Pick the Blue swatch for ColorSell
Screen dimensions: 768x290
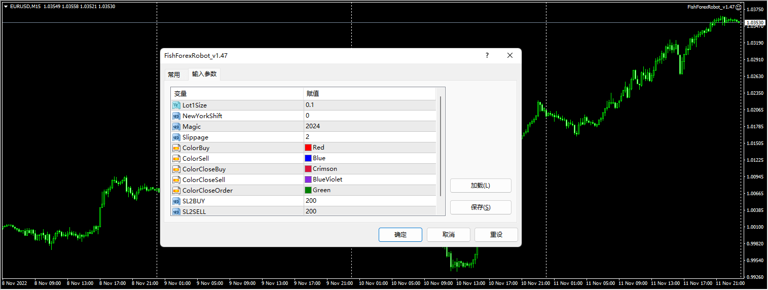[308, 158]
